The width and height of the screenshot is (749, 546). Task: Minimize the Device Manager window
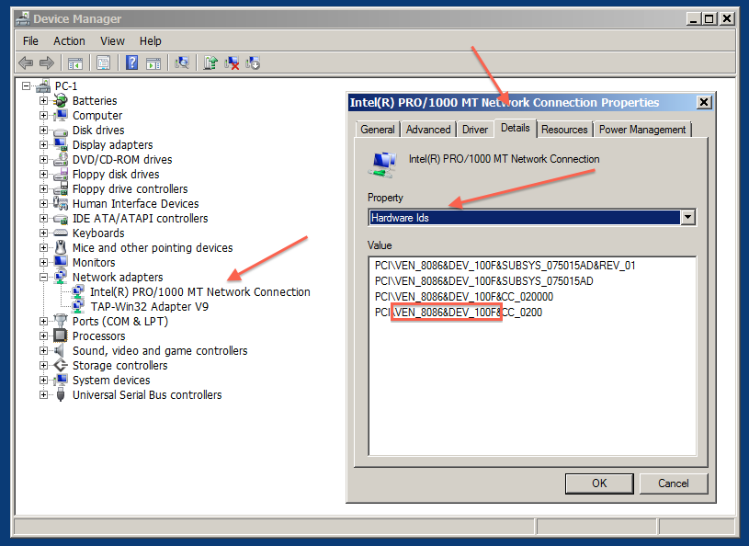[x=694, y=18]
